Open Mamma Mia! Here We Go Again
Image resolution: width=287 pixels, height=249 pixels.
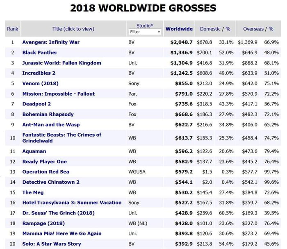[x=62, y=233]
